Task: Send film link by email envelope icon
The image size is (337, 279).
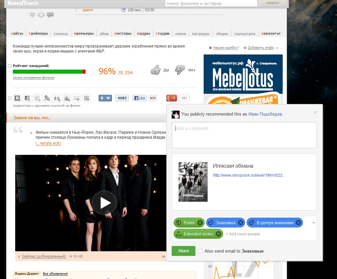Action: (x=77, y=98)
